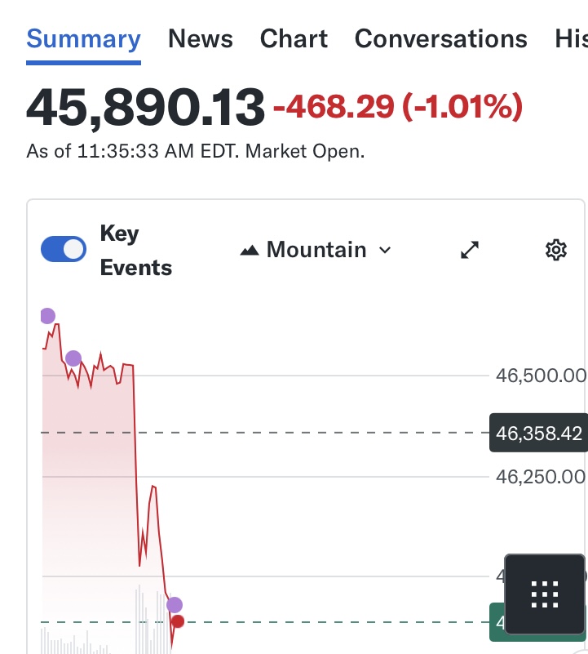588x654 pixels.
Task: Open the Chart tab
Action: 294,39
